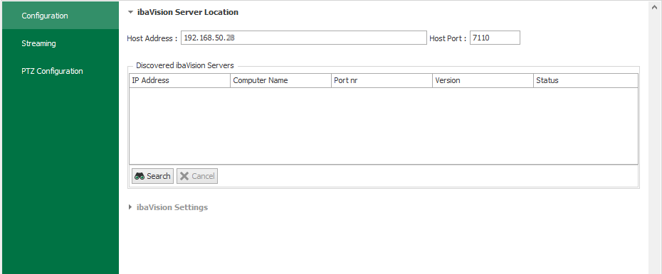Screen dimensions: 662x274
Task: Click the ibaVision Settings heading text
Action: click(x=172, y=207)
